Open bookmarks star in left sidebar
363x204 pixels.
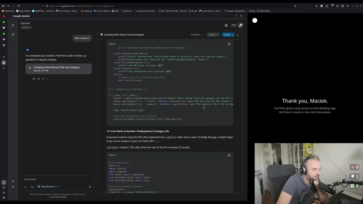coord(4,193)
